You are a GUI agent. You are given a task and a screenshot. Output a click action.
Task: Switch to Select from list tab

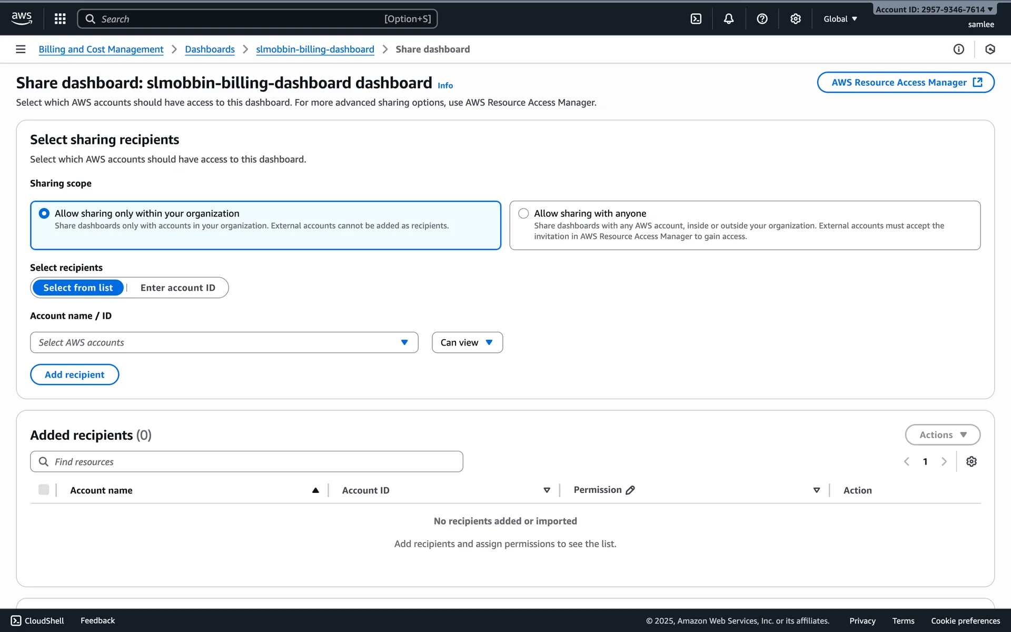coord(78,288)
